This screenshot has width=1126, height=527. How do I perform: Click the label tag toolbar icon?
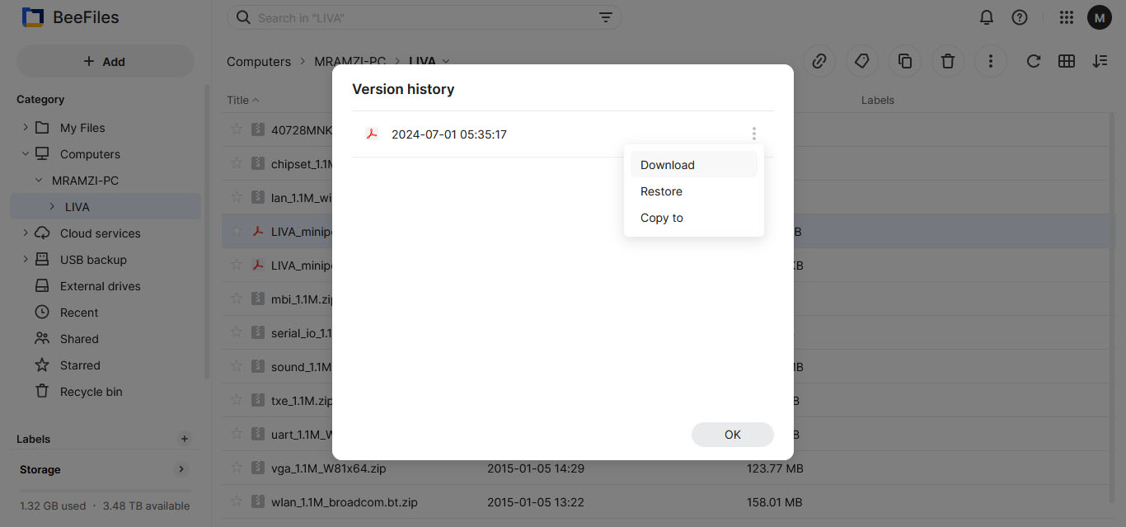862,61
